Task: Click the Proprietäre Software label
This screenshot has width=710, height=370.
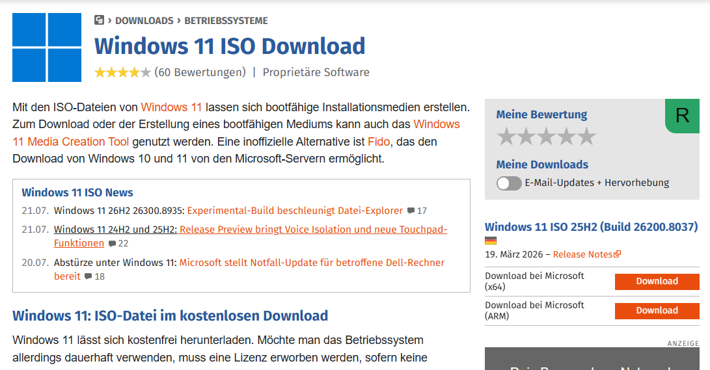Action: 316,72
